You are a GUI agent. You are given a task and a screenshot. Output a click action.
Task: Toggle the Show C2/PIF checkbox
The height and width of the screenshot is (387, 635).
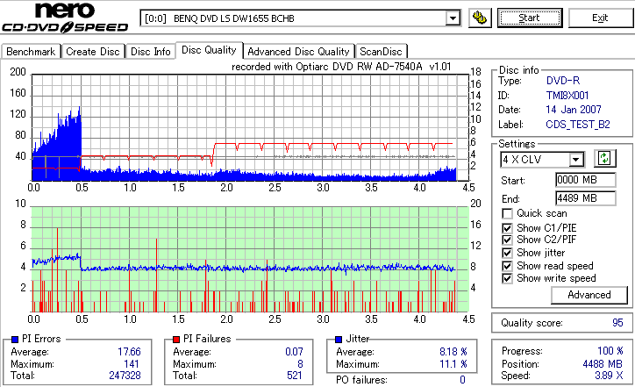(x=507, y=240)
